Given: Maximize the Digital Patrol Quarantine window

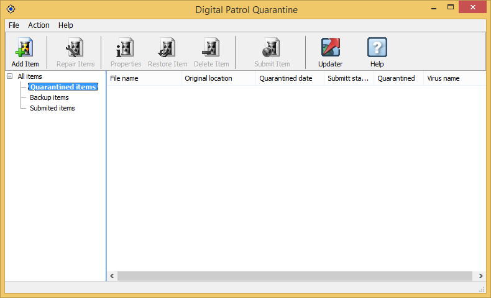Looking at the screenshot, I should tap(451, 7).
